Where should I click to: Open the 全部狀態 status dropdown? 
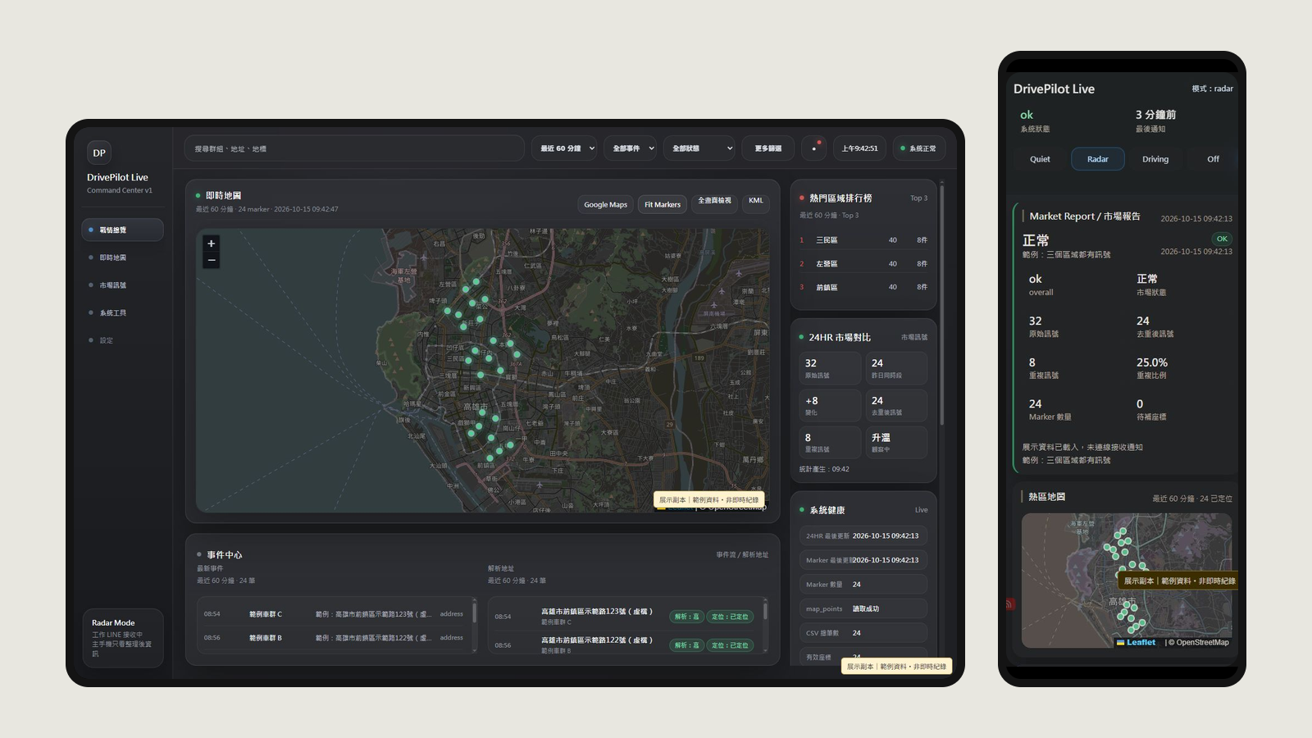tap(702, 148)
